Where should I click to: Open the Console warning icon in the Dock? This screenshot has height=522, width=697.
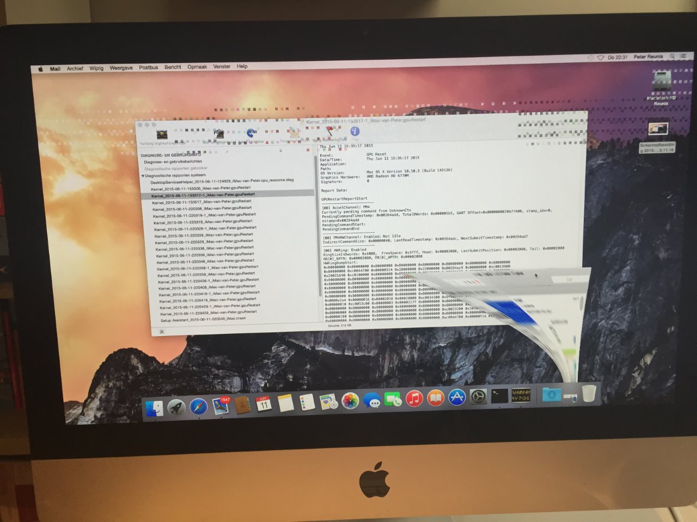point(521,395)
